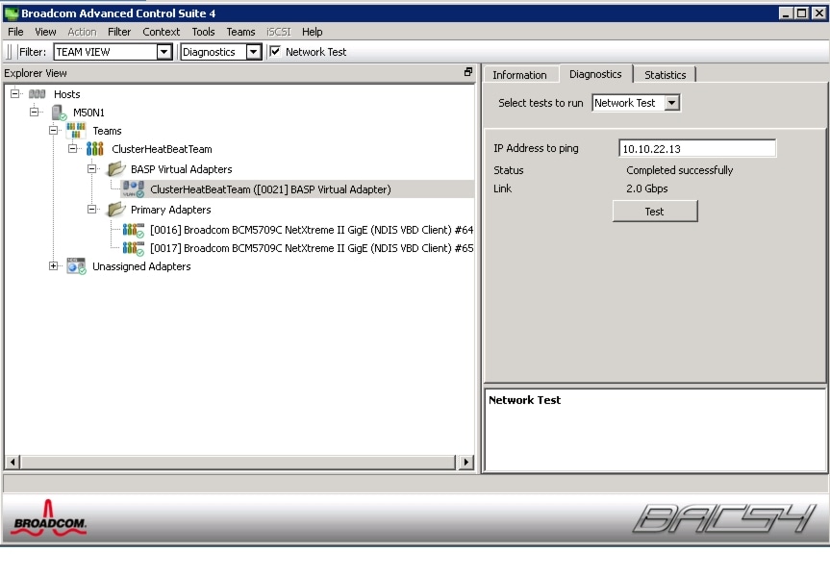Click the Unassigned Adapters icon
830x577 pixels.
(76, 266)
